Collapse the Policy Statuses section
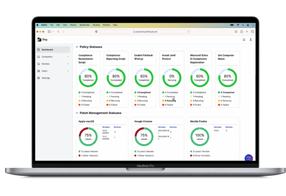Image resolution: width=286 pixels, height=196 pixels. click(x=77, y=47)
